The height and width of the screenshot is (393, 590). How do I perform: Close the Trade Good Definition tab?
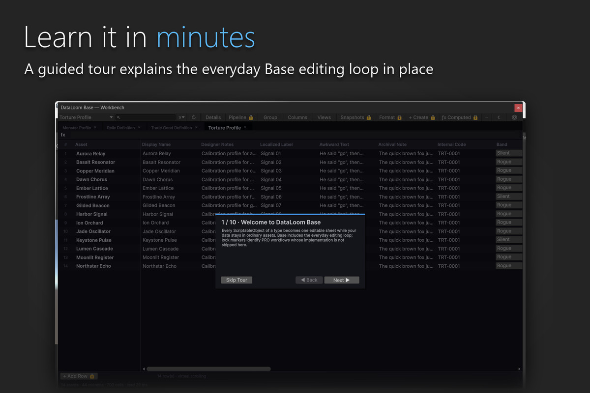click(196, 127)
